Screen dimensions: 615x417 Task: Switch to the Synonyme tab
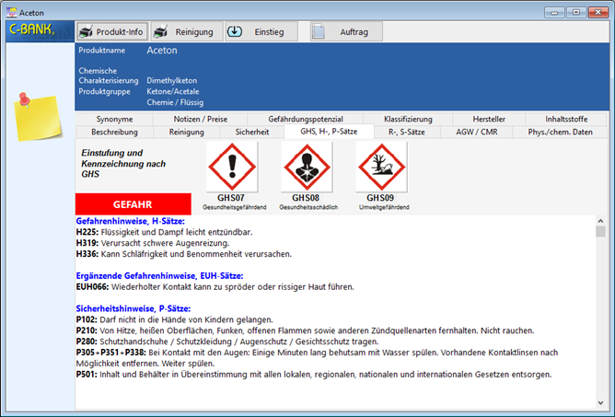click(114, 119)
